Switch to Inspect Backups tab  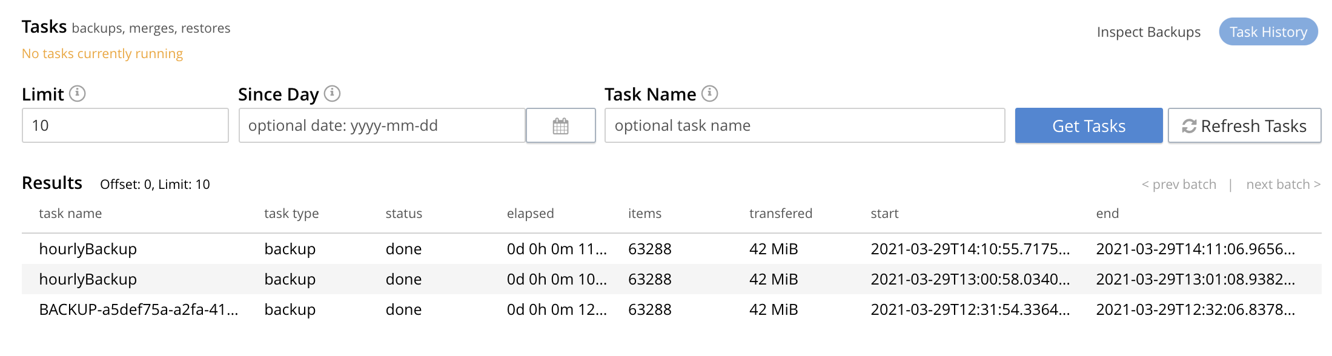pyautogui.click(x=1148, y=32)
